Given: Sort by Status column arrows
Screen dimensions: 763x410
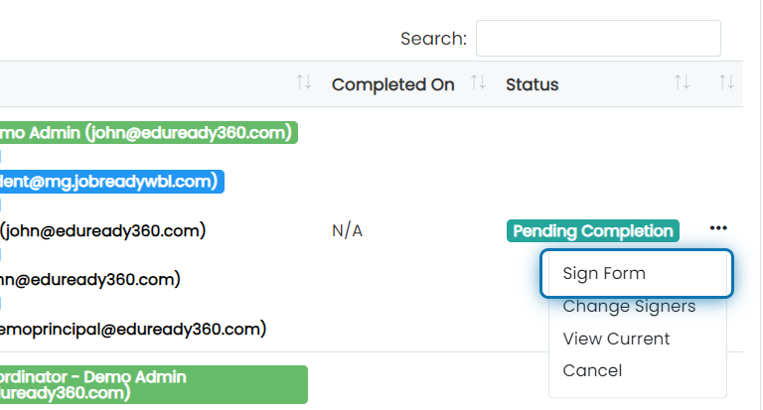Looking at the screenshot, I should coord(682,82).
